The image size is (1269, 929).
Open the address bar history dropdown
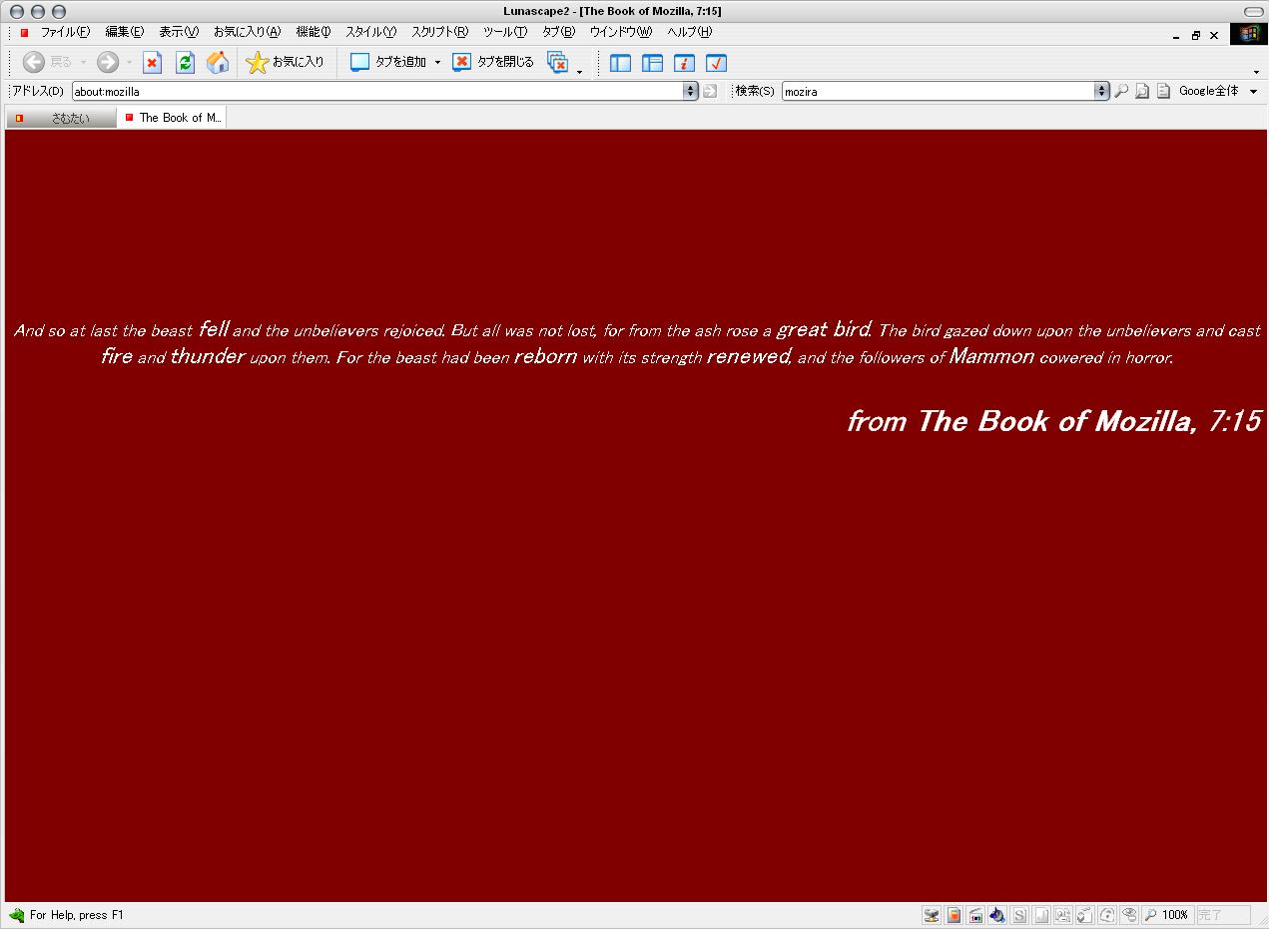(690, 91)
